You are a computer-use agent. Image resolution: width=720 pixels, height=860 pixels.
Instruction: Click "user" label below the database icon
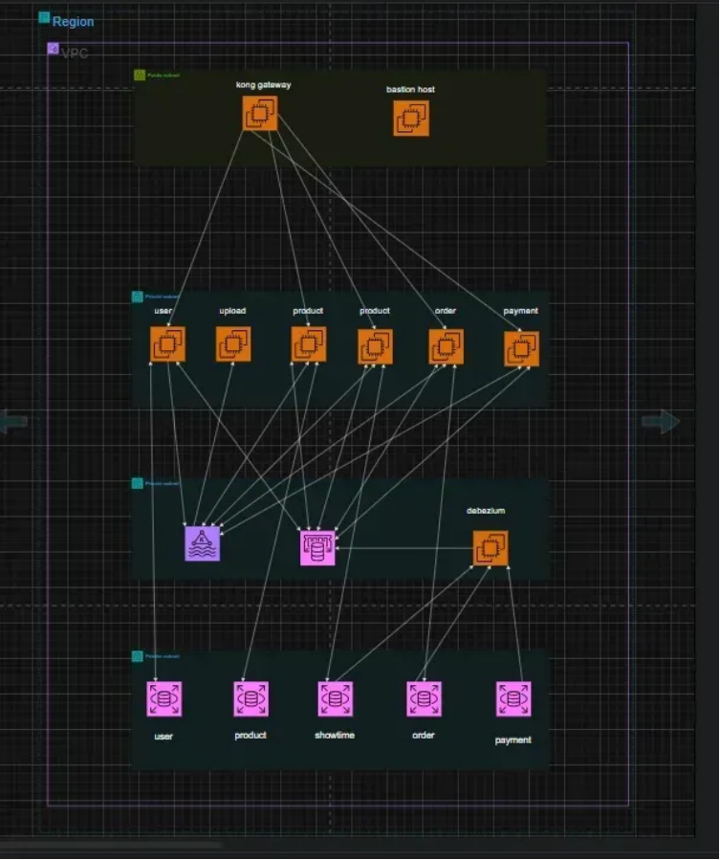click(x=164, y=736)
